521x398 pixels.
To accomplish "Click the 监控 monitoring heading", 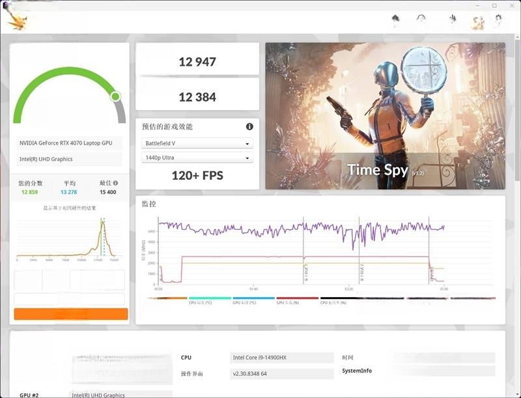I will coord(149,204).
